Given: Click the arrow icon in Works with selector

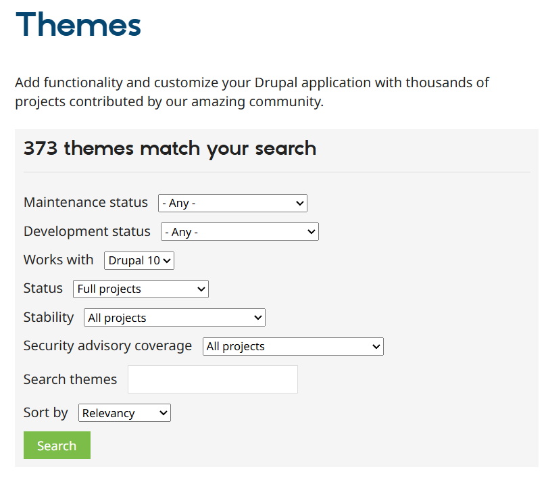Looking at the screenshot, I should [x=167, y=260].
